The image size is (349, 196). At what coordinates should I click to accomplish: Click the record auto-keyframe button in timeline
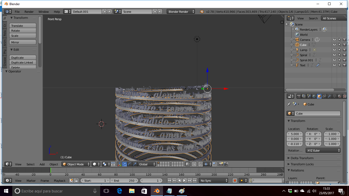click(235, 180)
